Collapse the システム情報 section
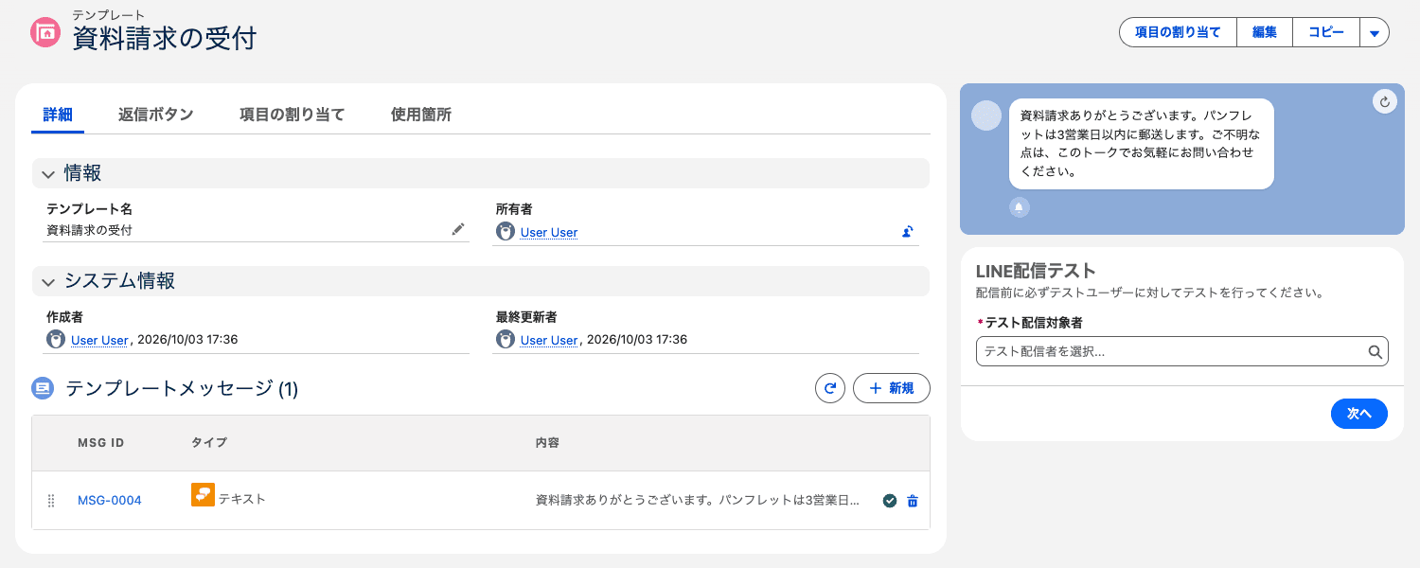 [48, 281]
